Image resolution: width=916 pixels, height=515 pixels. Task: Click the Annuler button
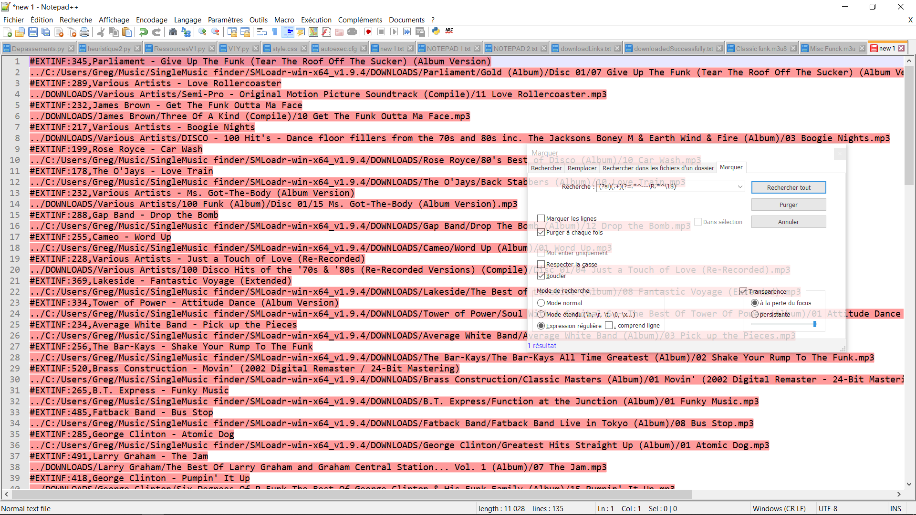point(789,222)
